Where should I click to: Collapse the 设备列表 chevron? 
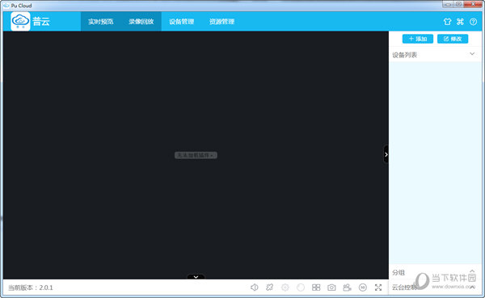click(472, 54)
